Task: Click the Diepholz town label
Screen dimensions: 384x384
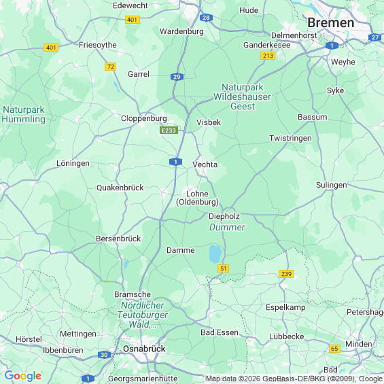Action: (224, 216)
